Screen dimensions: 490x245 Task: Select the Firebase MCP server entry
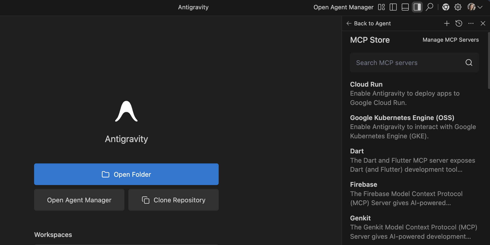point(415,194)
